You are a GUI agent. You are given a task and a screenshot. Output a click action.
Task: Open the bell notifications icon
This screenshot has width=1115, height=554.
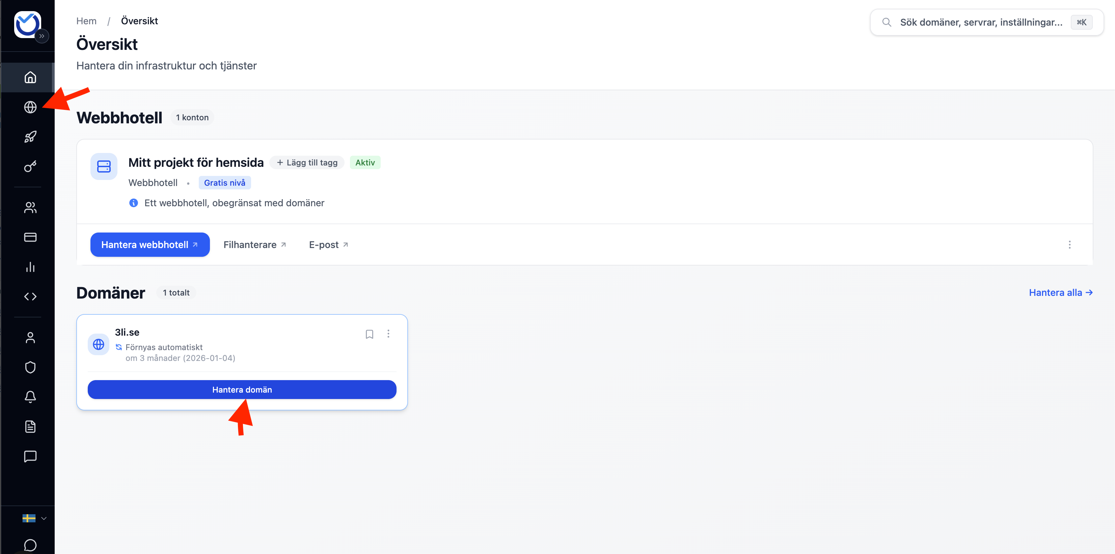coord(30,397)
